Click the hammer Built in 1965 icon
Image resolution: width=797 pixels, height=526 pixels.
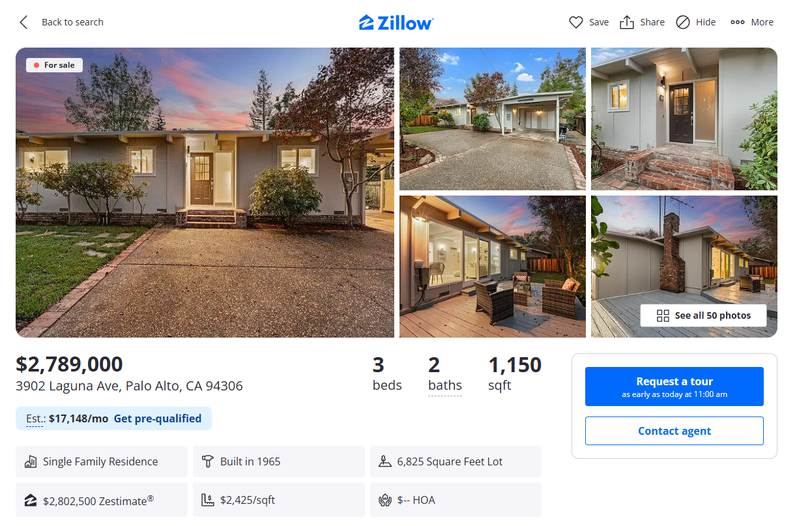click(208, 461)
